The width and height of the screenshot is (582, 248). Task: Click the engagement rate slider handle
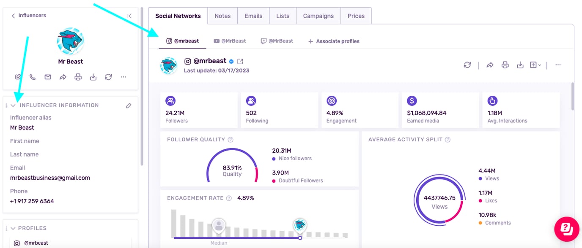pyautogui.click(x=300, y=238)
